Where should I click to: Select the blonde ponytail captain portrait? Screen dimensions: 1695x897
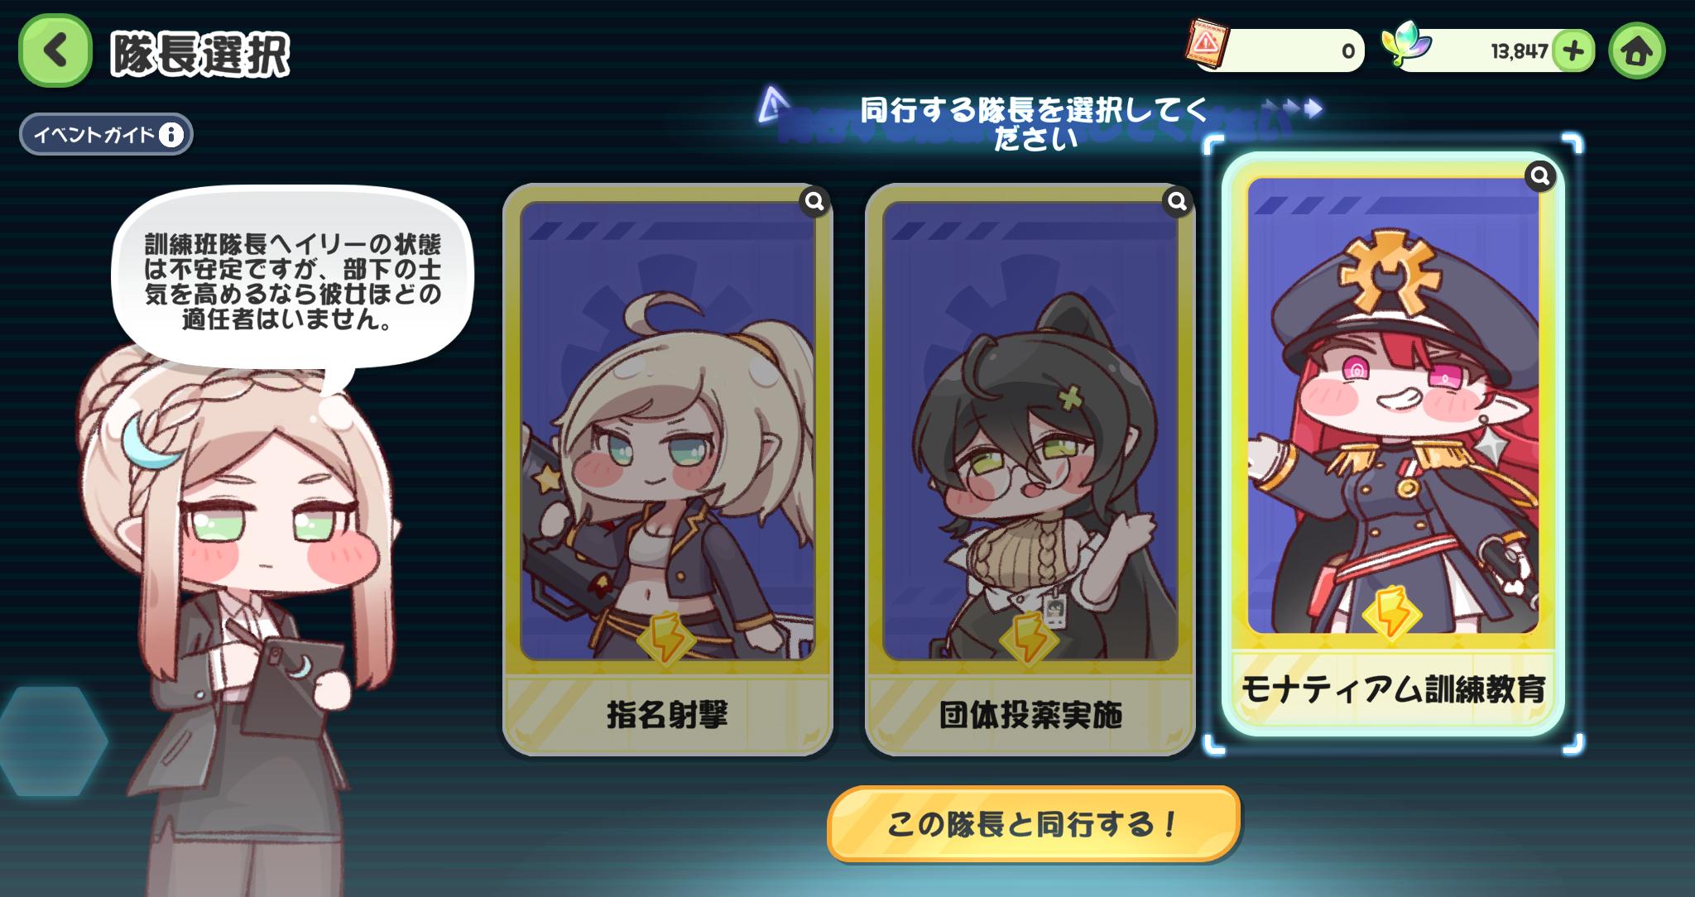[x=667, y=430]
